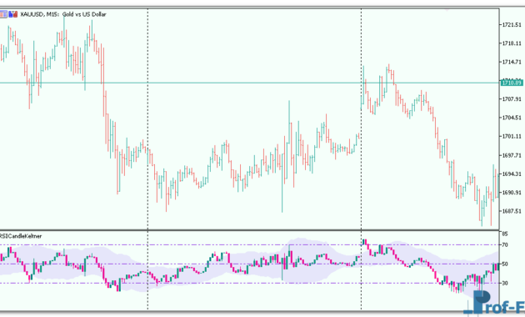Click the RSI level 70 label
This screenshot has width=525, height=317.
click(x=505, y=245)
